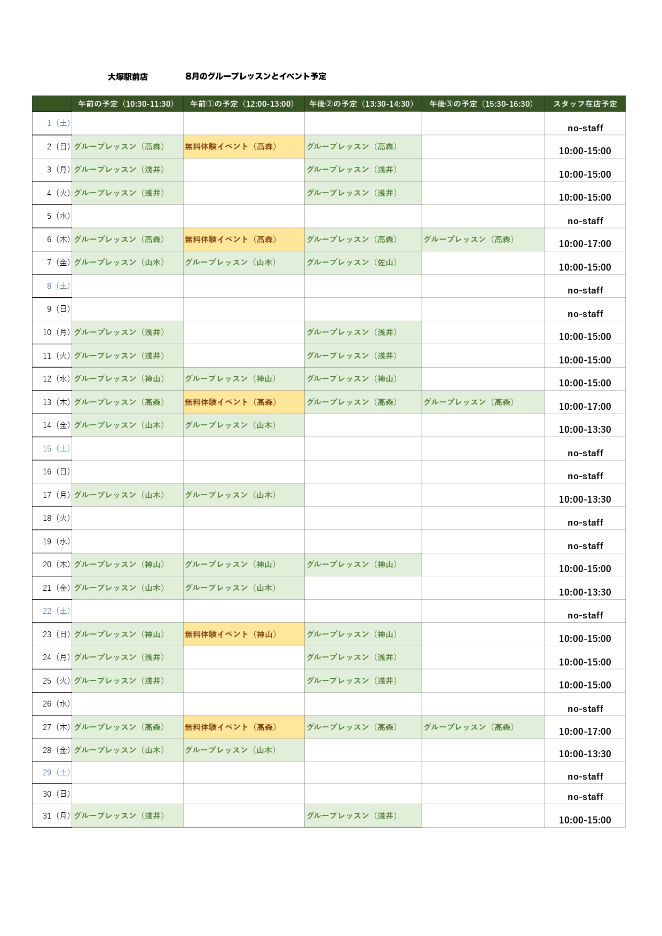Click the 無料体験イベント（高森） cell on day 27
The image size is (662, 936).
coord(244,727)
